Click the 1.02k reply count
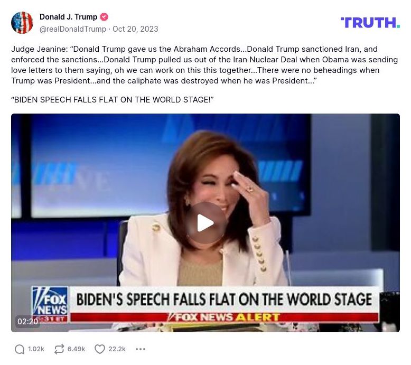 tap(36, 349)
